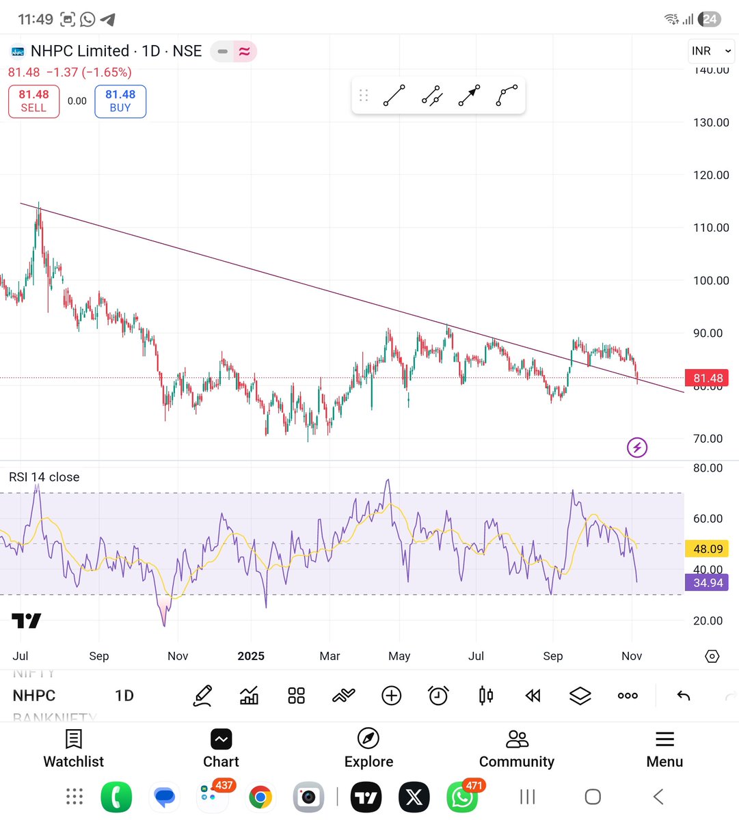Open chart type lines icon

(x=344, y=696)
